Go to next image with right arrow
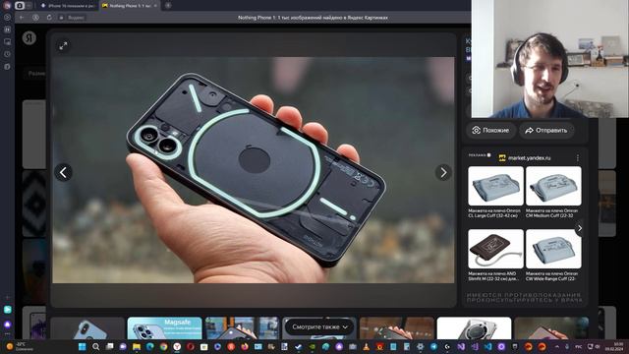629x354 pixels. (443, 173)
